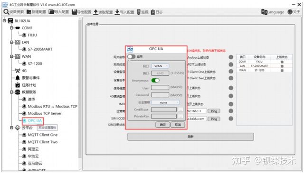The image size is (304, 173).
Task: Click the User input field
Action: click(160, 88)
